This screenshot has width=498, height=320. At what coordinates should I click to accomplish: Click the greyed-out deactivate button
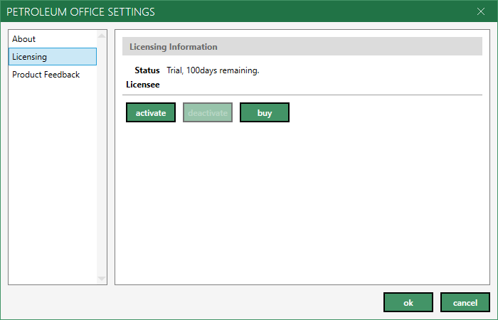(208, 112)
